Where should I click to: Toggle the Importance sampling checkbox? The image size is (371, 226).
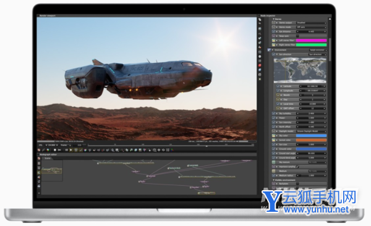pos(297,167)
